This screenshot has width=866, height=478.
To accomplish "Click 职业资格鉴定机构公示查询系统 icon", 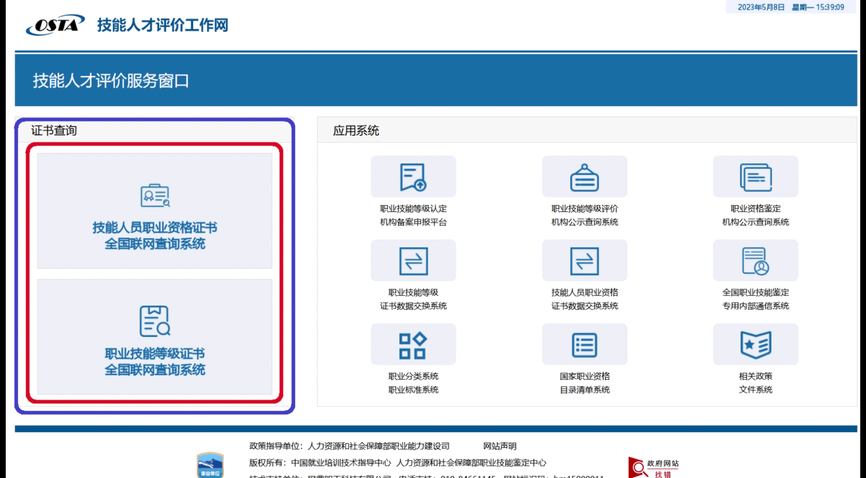I will [x=755, y=177].
